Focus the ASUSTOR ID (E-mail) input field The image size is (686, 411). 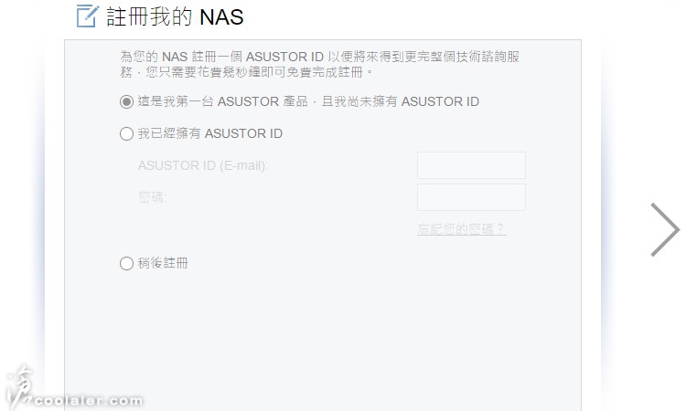(x=471, y=165)
